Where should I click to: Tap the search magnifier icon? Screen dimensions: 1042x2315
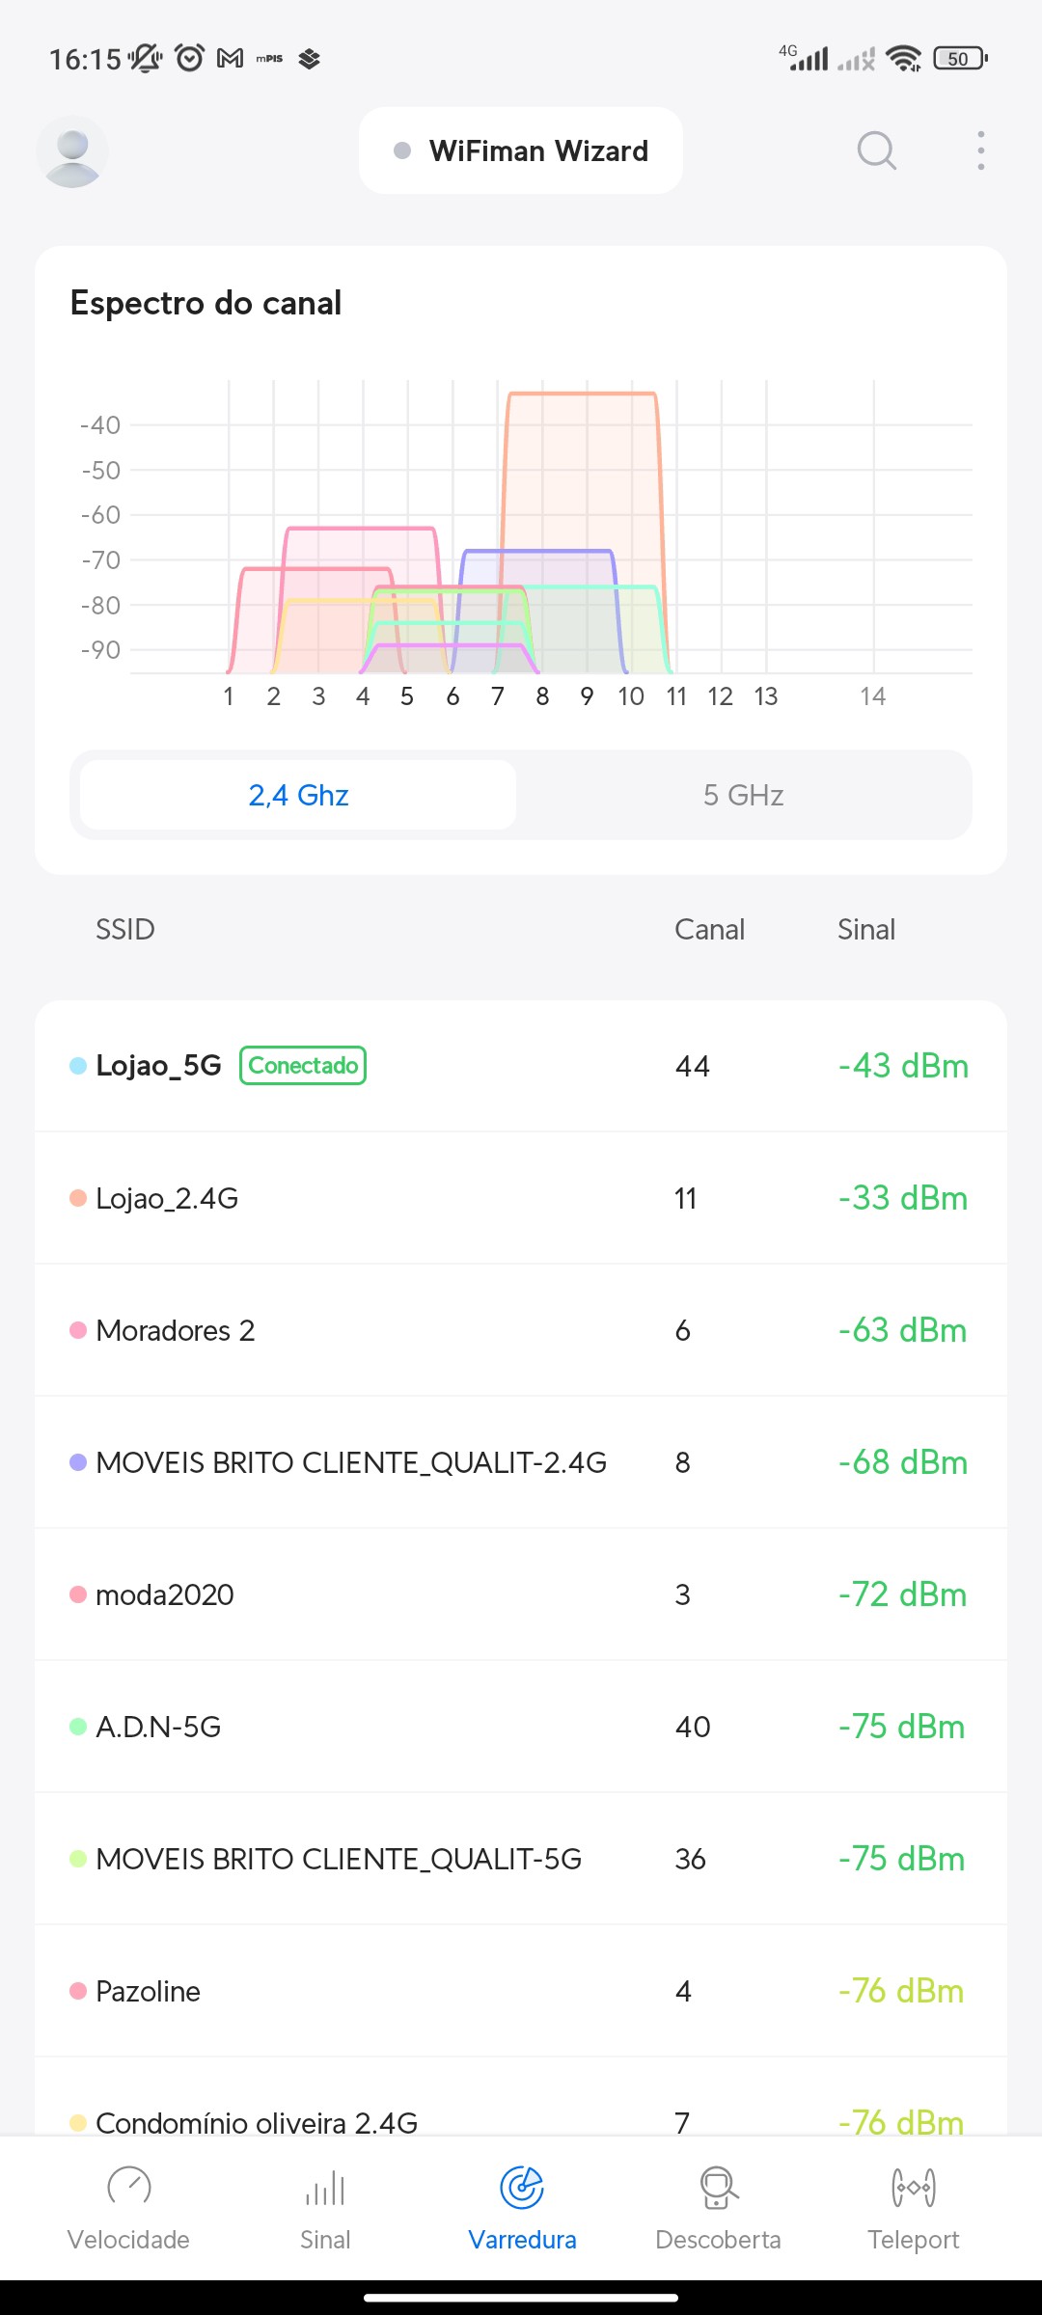click(876, 150)
